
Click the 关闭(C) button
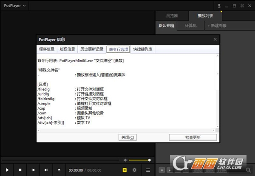[128, 137]
